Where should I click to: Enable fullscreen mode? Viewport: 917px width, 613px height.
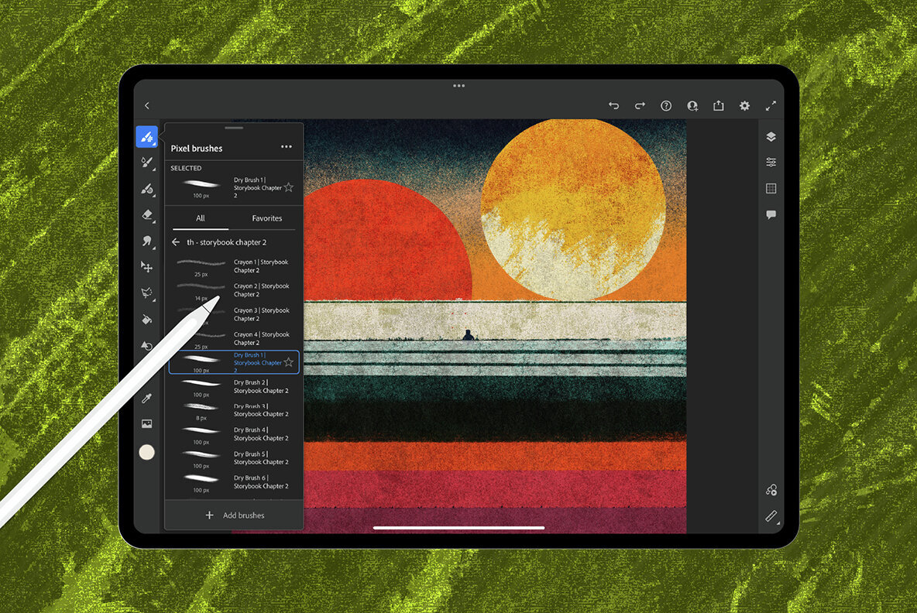771,105
